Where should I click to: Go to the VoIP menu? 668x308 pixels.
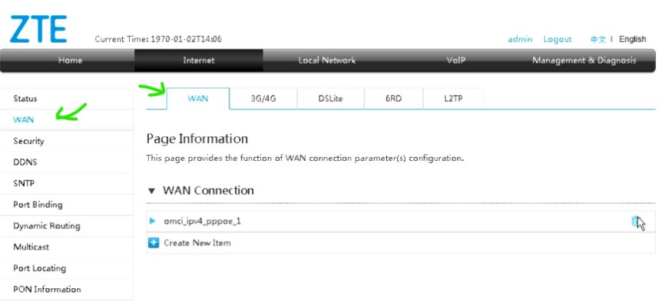click(456, 61)
